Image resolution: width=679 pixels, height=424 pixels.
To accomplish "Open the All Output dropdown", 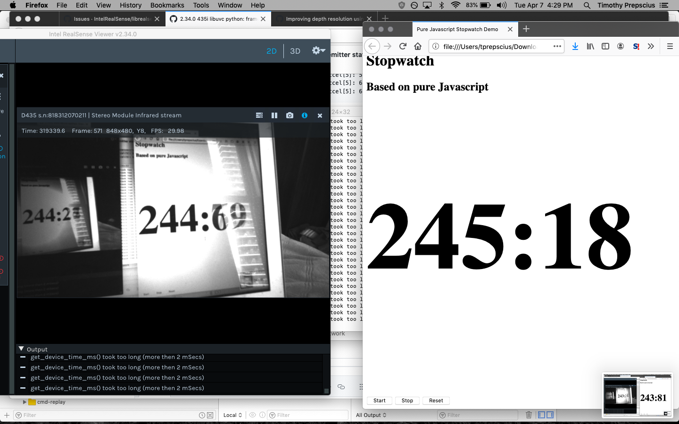I will [371, 415].
